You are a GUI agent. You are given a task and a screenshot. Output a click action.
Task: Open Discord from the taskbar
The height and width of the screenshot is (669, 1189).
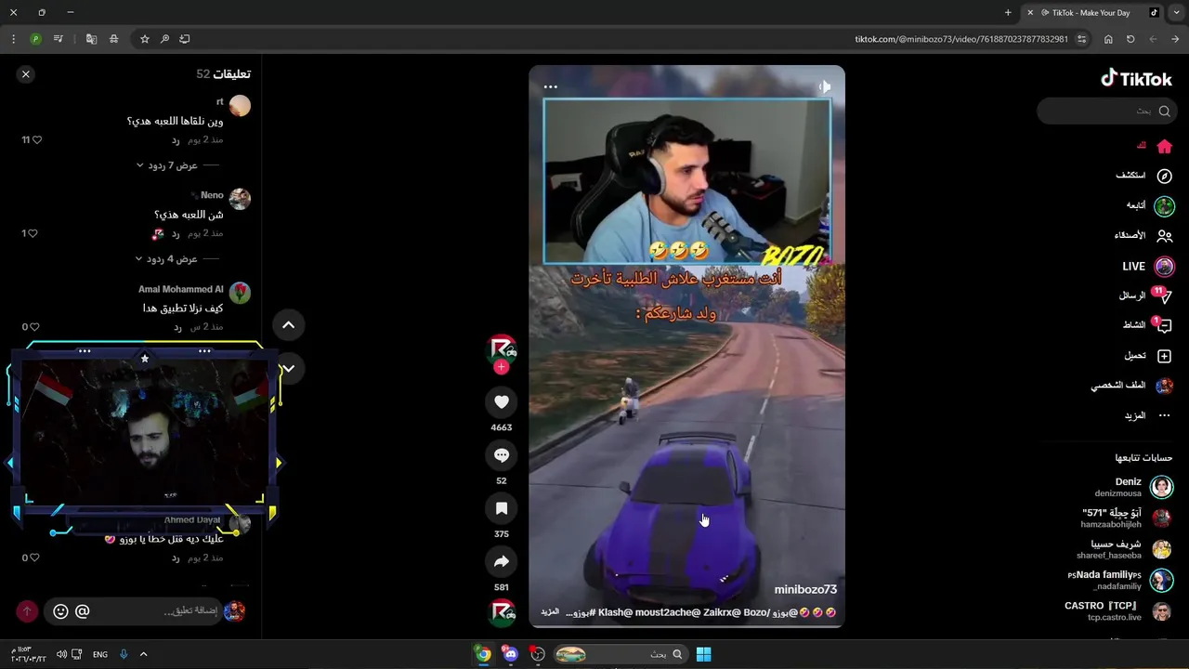(x=510, y=654)
